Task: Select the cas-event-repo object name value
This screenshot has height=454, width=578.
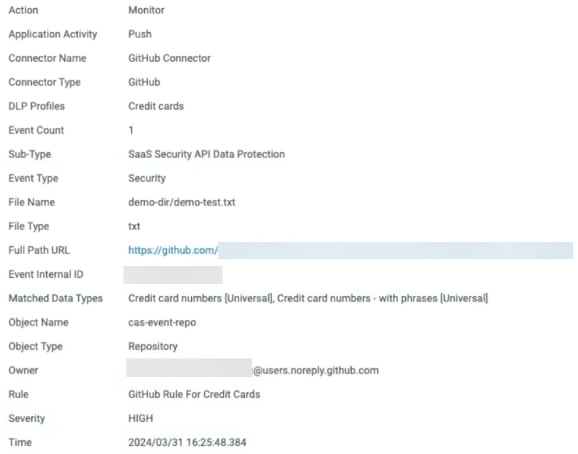Action: (162, 322)
